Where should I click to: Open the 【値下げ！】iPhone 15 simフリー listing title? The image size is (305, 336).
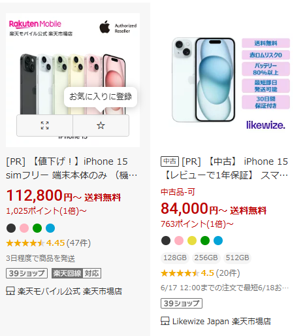click(x=72, y=168)
